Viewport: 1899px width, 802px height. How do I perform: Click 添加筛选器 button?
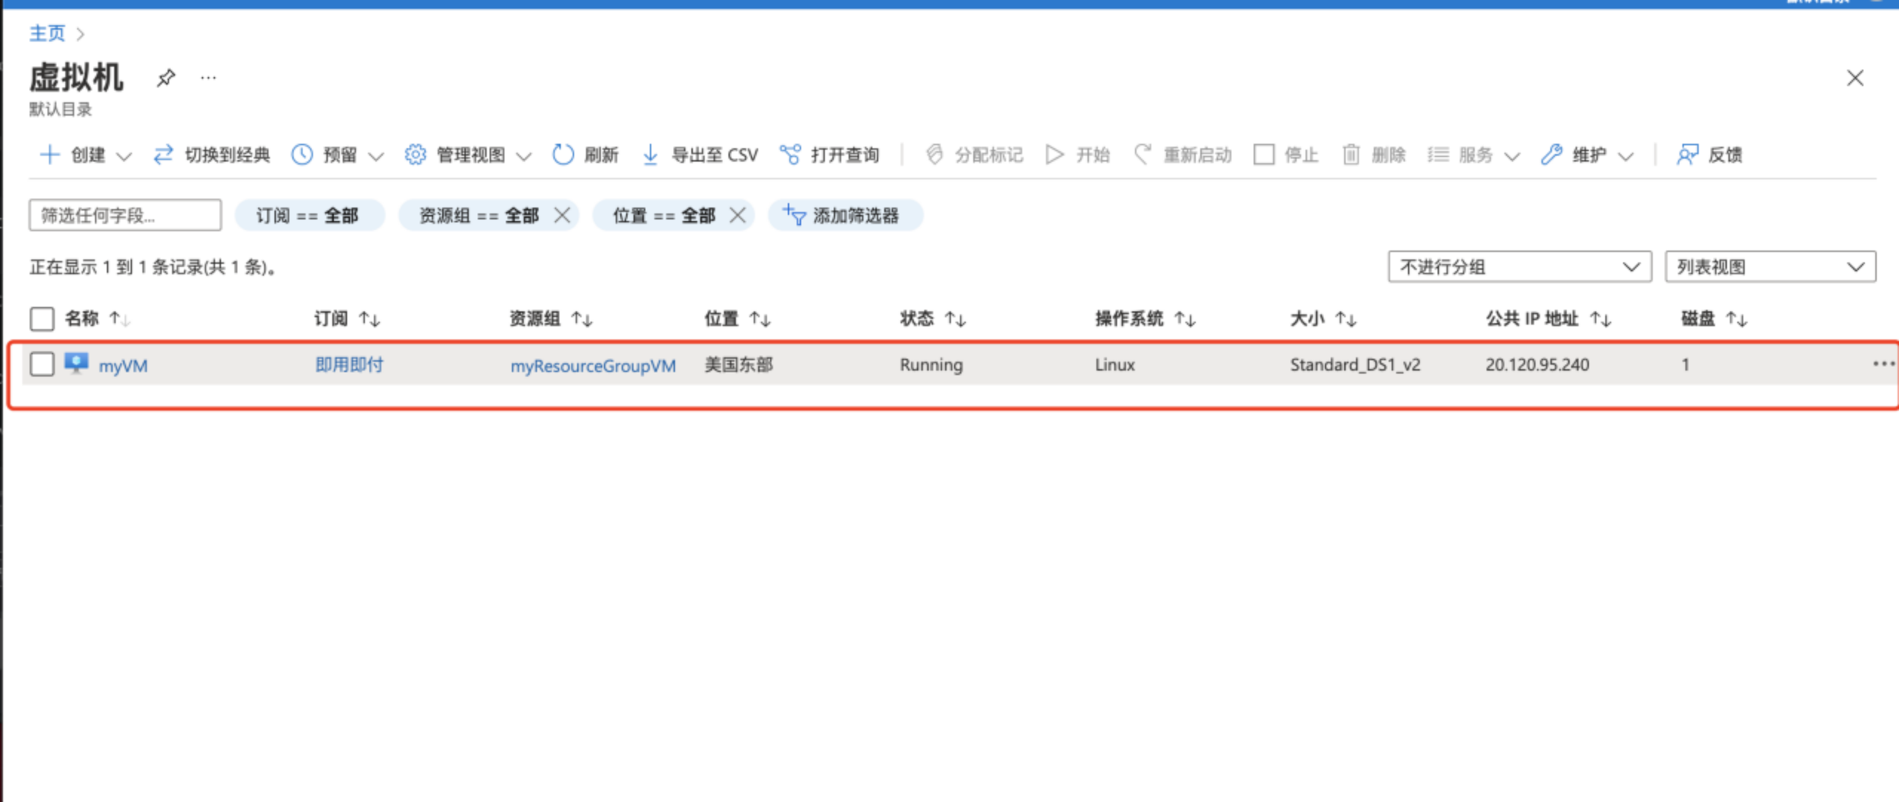pos(844,216)
